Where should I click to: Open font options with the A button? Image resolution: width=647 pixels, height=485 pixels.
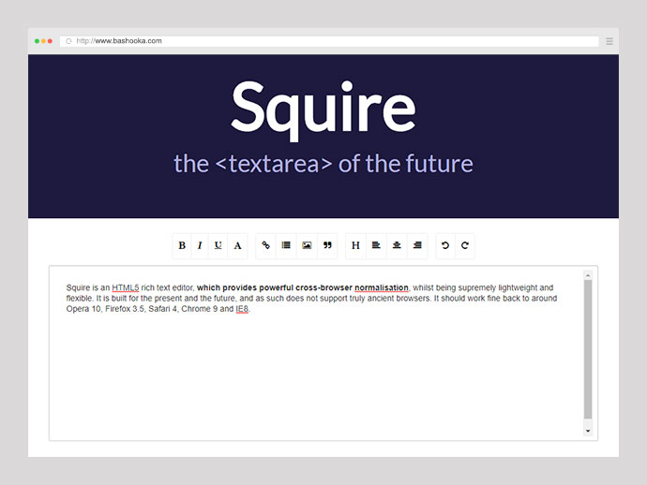coord(237,245)
